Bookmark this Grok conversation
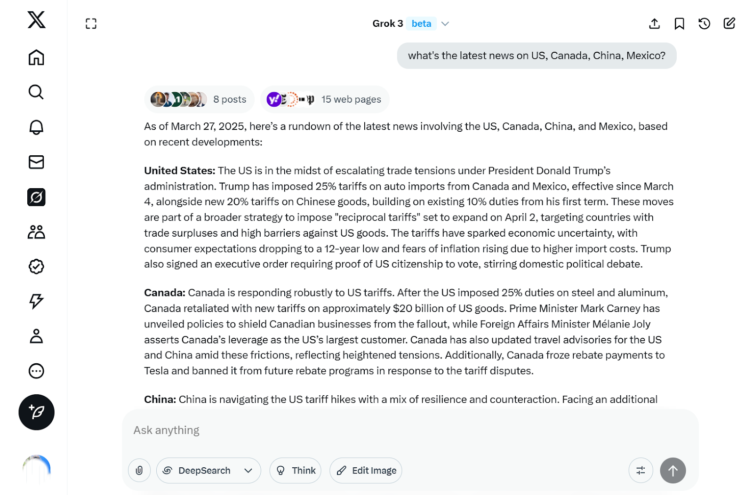 tap(679, 24)
